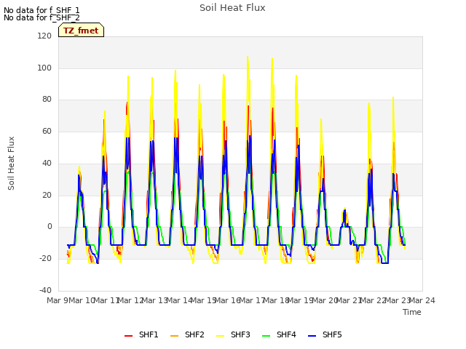Image resolution: width=466 pixels, height=349 pixels.
Task: Click the TZ_fmet annotation label
Action: click(x=81, y=31)
